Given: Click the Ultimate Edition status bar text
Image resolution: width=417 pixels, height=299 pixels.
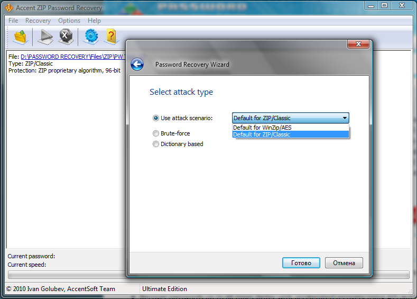Looking at the screenshot, I should (x=164, y=289).
